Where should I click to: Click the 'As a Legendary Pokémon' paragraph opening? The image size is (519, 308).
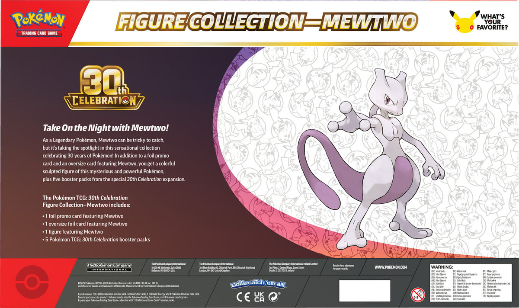[70, 141]
